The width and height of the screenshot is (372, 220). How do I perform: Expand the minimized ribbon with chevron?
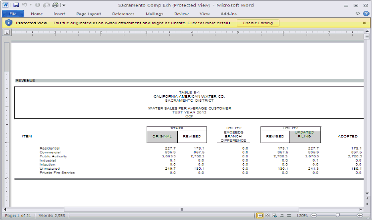(x=358, y=14)
